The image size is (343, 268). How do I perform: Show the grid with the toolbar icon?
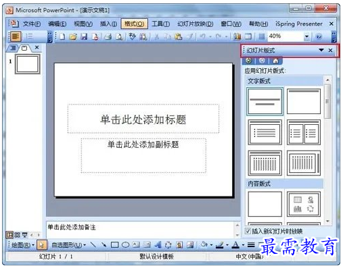click(x=261, y=36)
